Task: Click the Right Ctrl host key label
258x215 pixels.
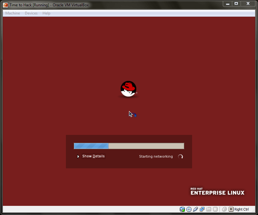Action: [241, 209]
